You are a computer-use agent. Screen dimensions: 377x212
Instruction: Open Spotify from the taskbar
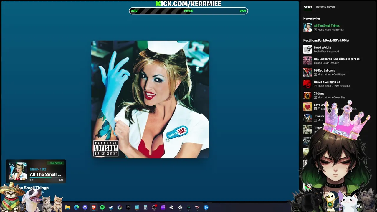(x=102, y=207)
